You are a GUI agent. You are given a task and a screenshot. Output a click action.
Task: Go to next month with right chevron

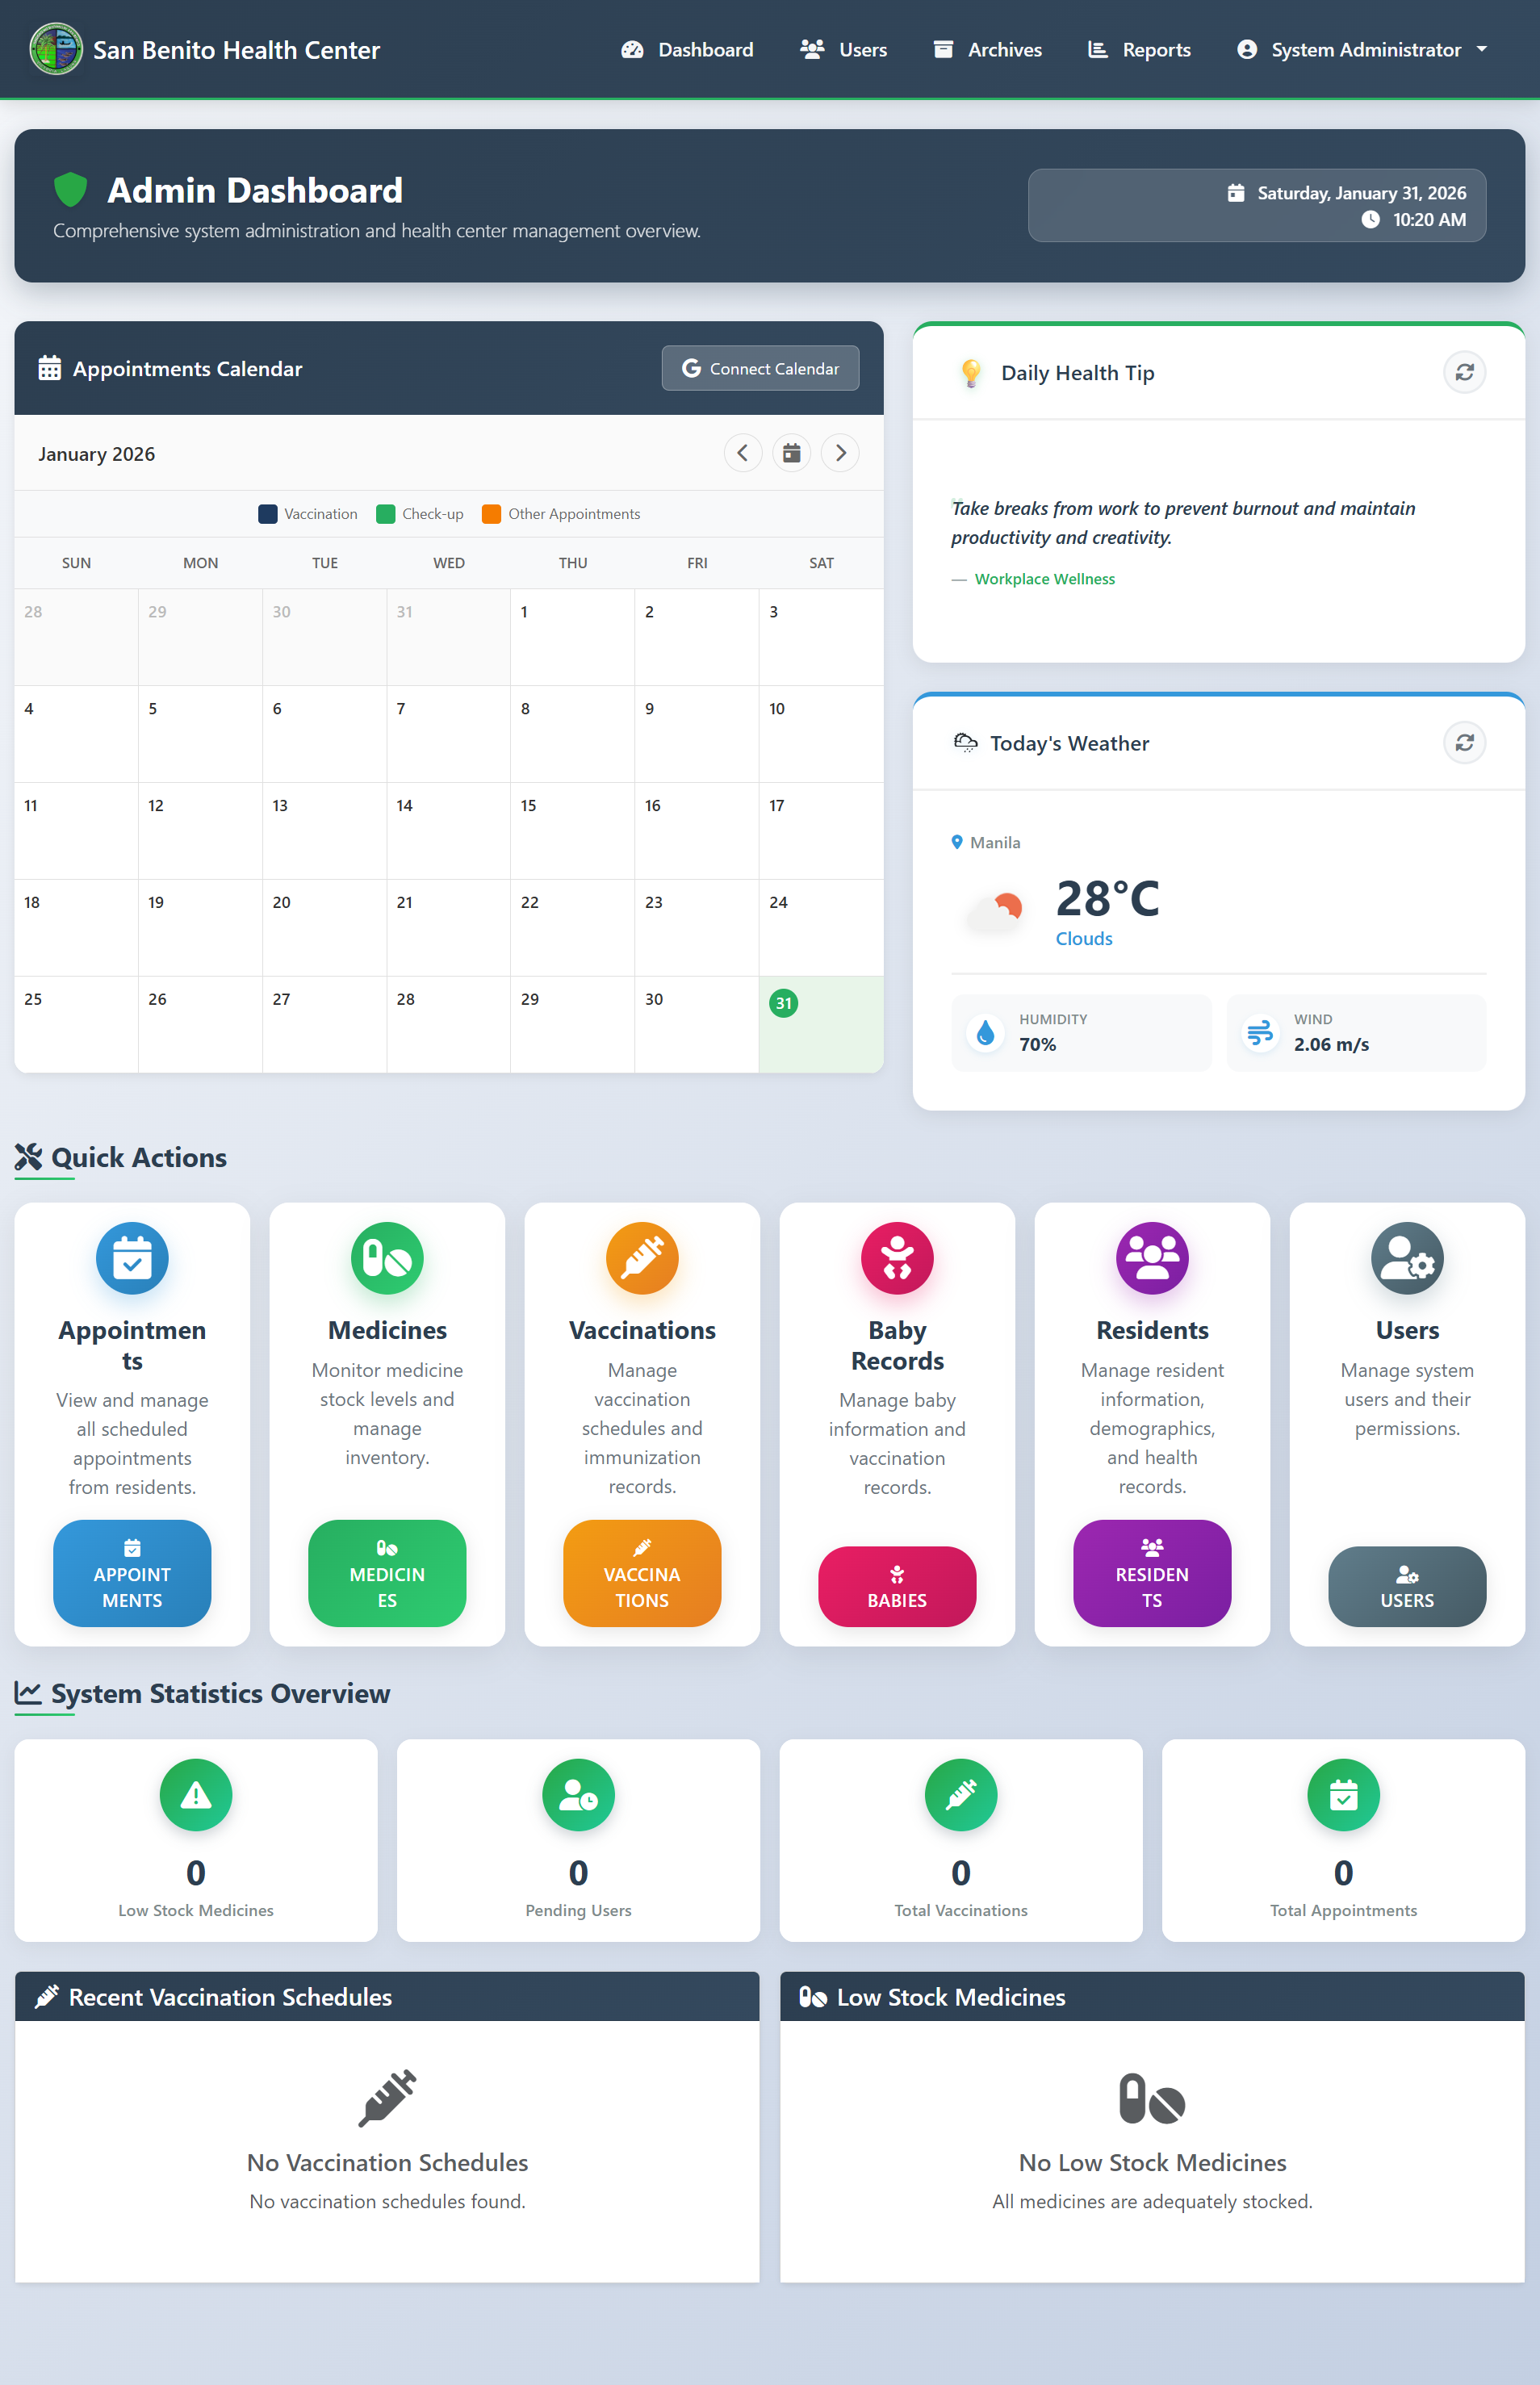pyautogui.click(x=840, y=452)
